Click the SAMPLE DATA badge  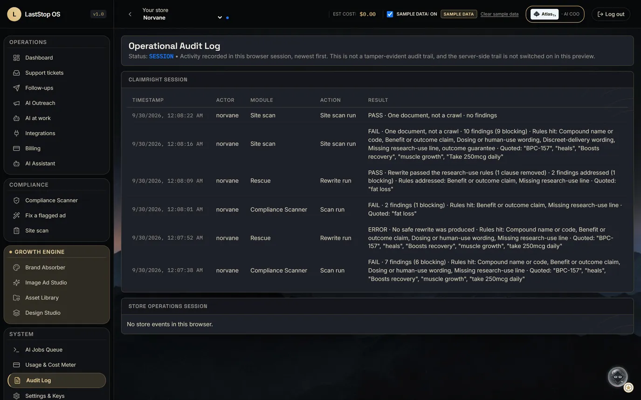coord(459,14)
